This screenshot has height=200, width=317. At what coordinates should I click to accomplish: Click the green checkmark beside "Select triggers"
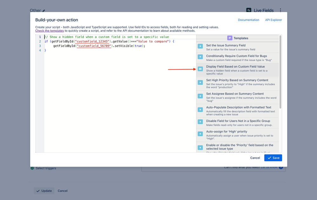coord(32,168)
